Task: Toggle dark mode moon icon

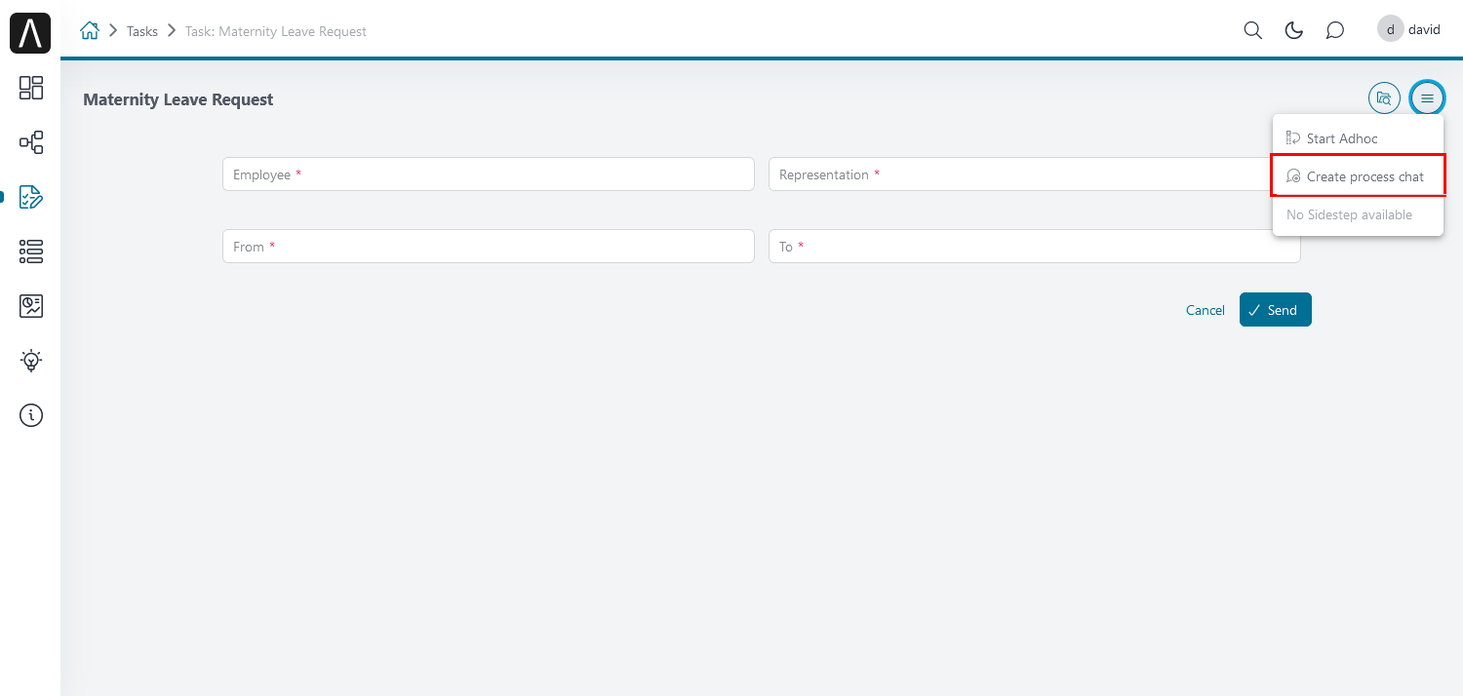Action: click(x=1294, y=30)
